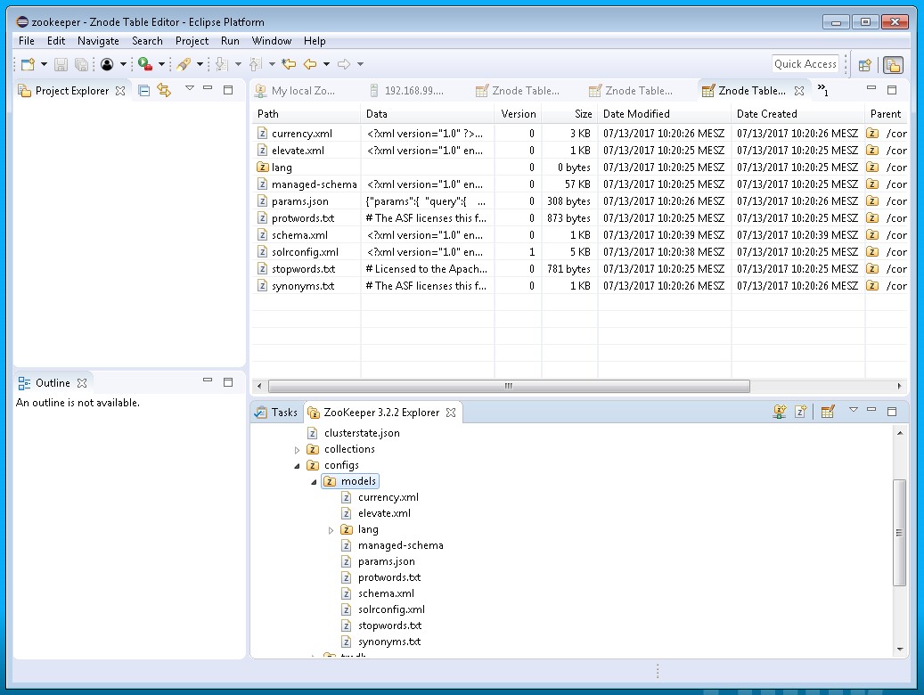Show the hidden editor tabs list
Viewport: 924px width, 695px height.
pos(822,90)
